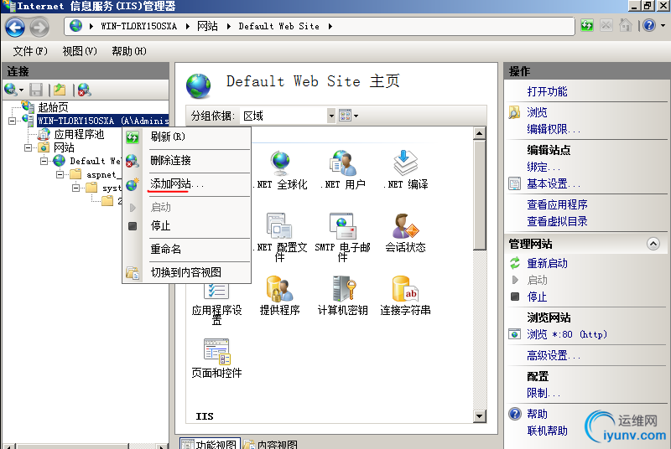Image resolution: width=671 pixels, height=449 pixels.
Task: Select 起始页 in the connections tree
Action: point(53,106)
